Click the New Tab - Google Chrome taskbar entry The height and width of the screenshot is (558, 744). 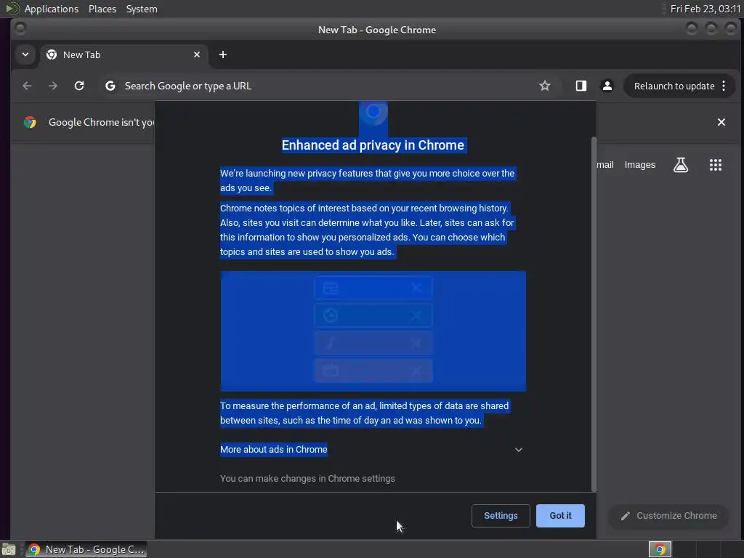tap(86, 549)
